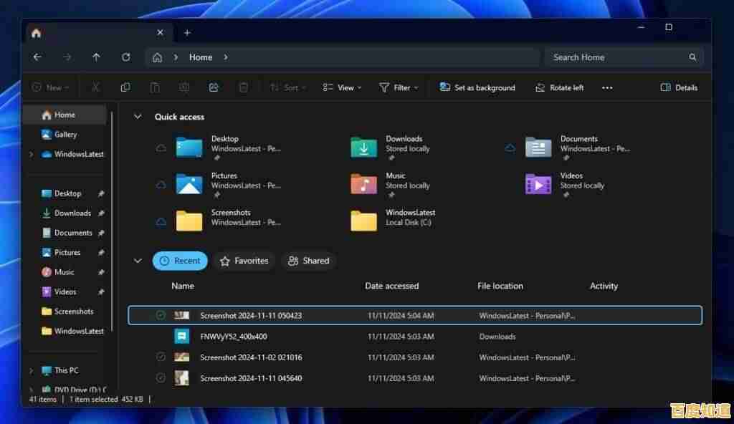734x424 pixels.
Task: Copy the selected screenshot via Copy icon
Action: point(125,87)
